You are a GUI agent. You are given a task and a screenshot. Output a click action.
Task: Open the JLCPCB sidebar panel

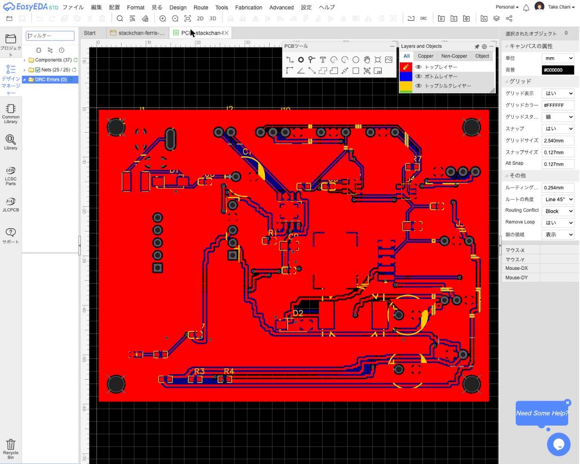point(10,205)
